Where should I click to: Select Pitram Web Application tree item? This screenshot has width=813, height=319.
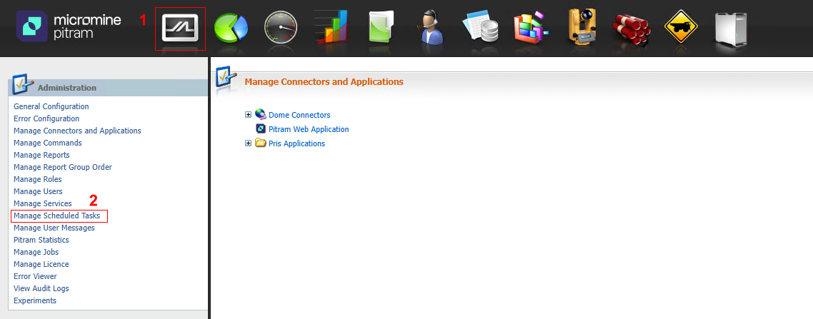(x=309, y=129)
